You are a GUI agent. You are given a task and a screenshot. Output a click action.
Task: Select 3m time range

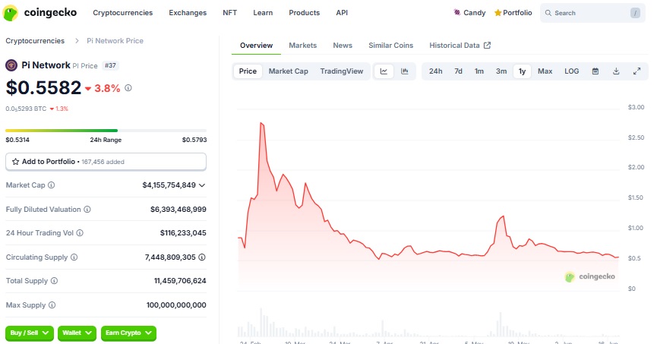501,71
